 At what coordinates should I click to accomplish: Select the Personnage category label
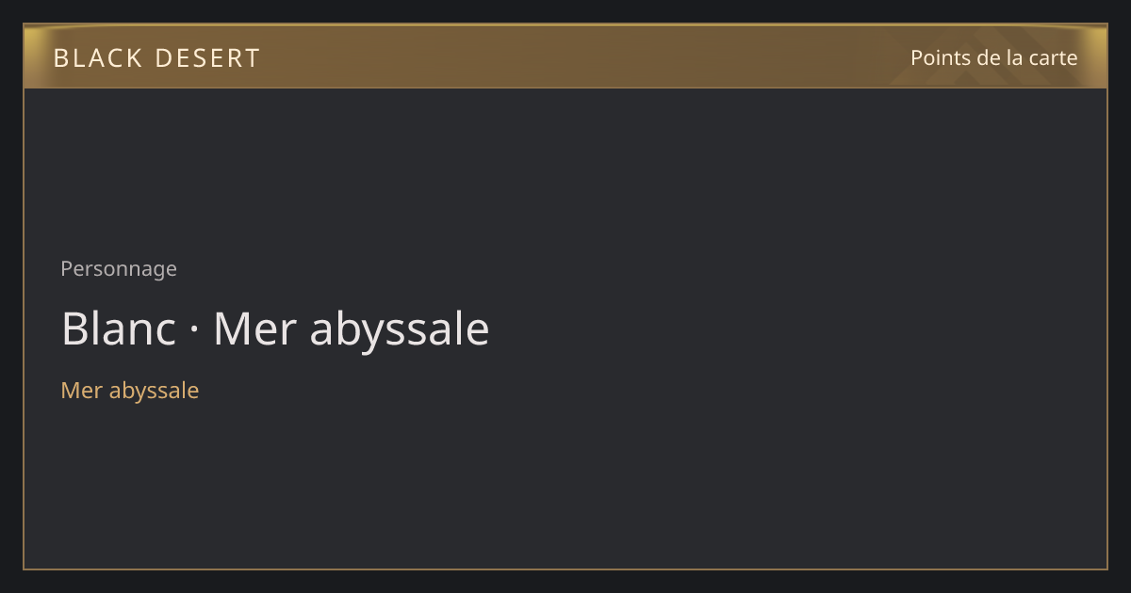pyautogui.click(x=119, y=269)
